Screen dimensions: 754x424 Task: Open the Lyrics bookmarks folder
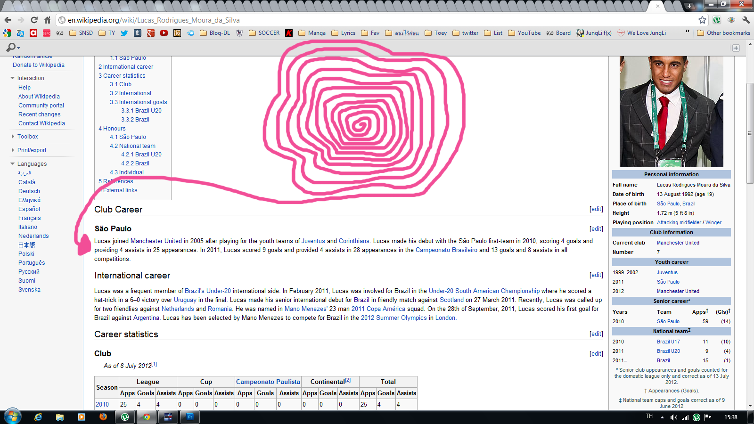tap(343, 33)
